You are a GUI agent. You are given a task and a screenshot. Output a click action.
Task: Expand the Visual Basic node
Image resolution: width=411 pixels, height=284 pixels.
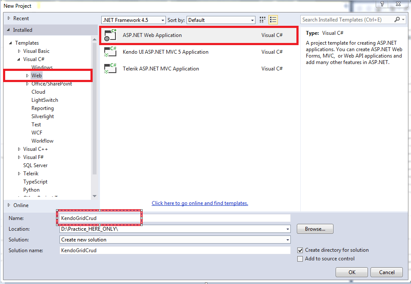(x=19, y=51)
